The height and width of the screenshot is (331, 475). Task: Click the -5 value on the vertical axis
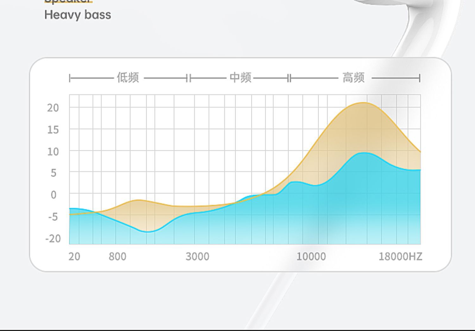53,217
